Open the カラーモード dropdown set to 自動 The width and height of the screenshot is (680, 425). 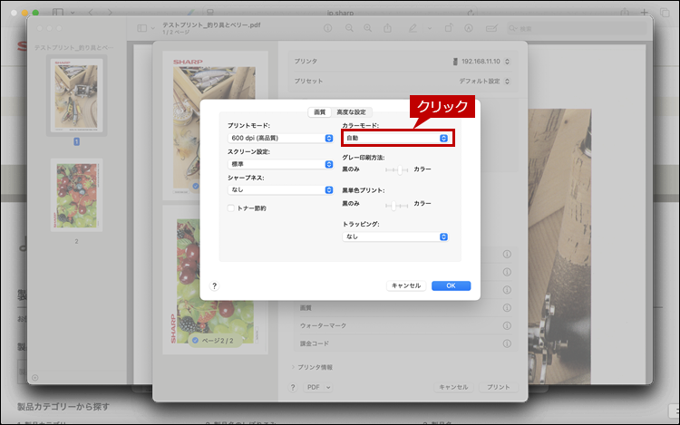click(397, 138)
